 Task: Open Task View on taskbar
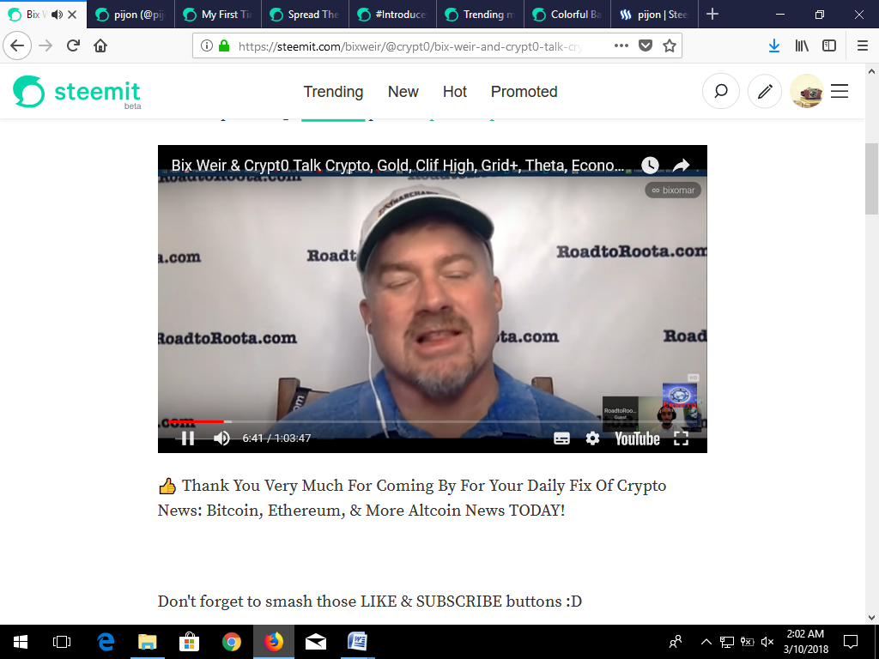tap(62, 642)
